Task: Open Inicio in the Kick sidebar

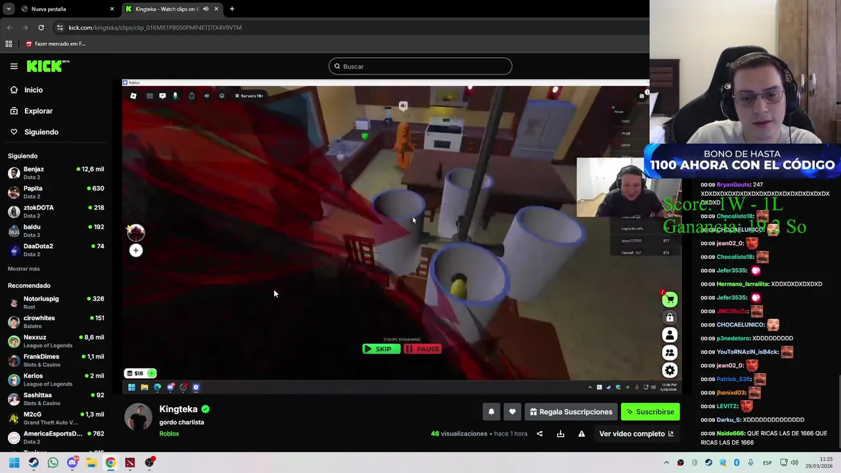Action: tap(34, 90)
